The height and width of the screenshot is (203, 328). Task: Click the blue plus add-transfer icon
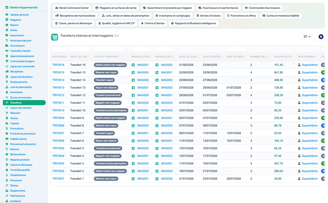(321, 37)
